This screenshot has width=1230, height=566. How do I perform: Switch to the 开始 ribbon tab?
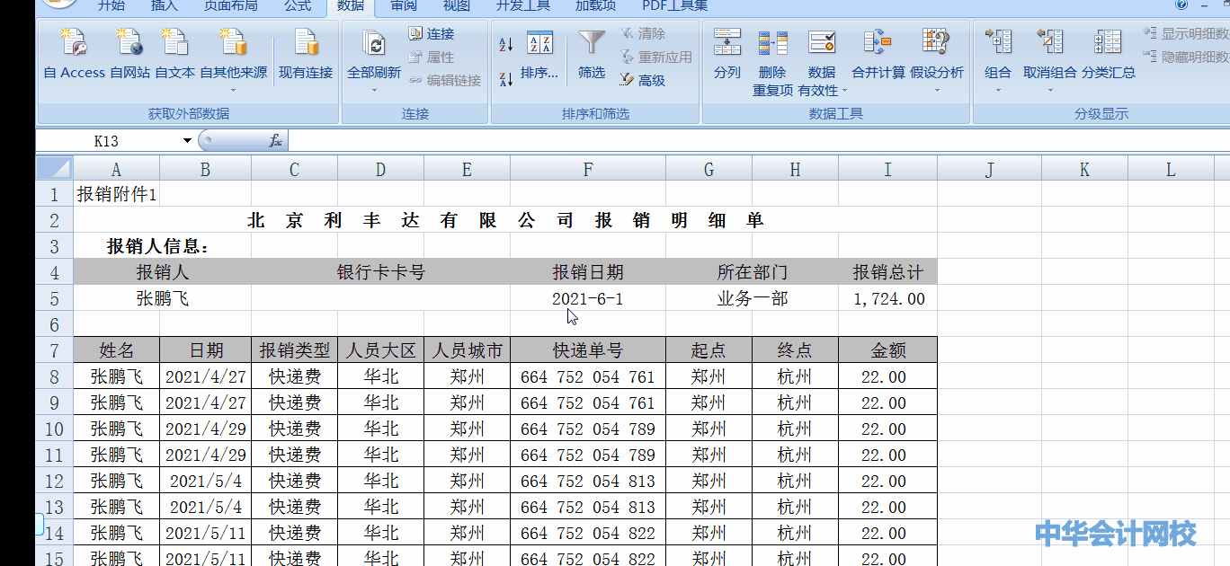pos(111,6)
